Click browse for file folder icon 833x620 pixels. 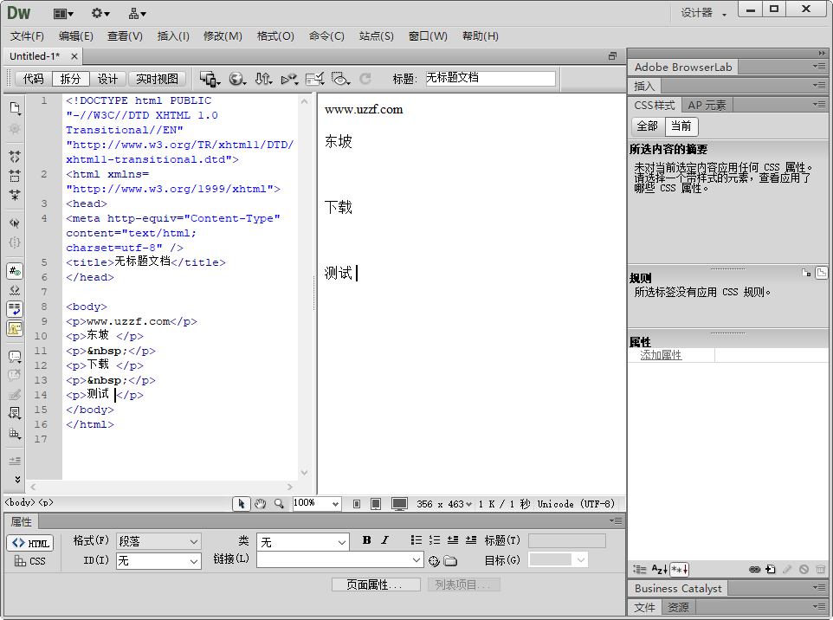pos(450,561)
